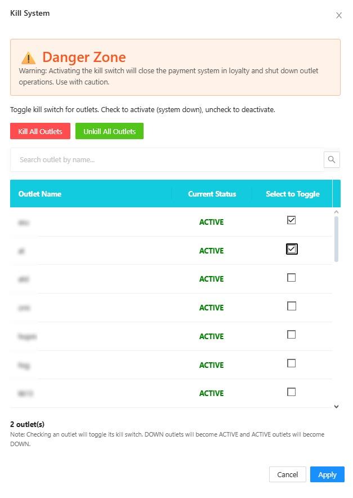Focus the Search outlet by name field
This screenshot has height=498, width=353.
pos(167,160)
